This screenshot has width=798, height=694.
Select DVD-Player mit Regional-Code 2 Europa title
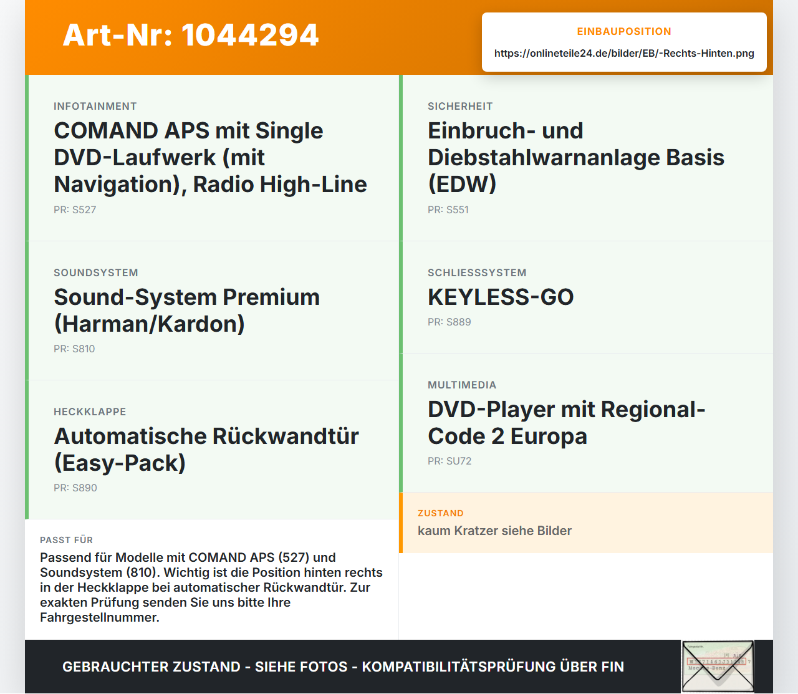pos(567,423)
